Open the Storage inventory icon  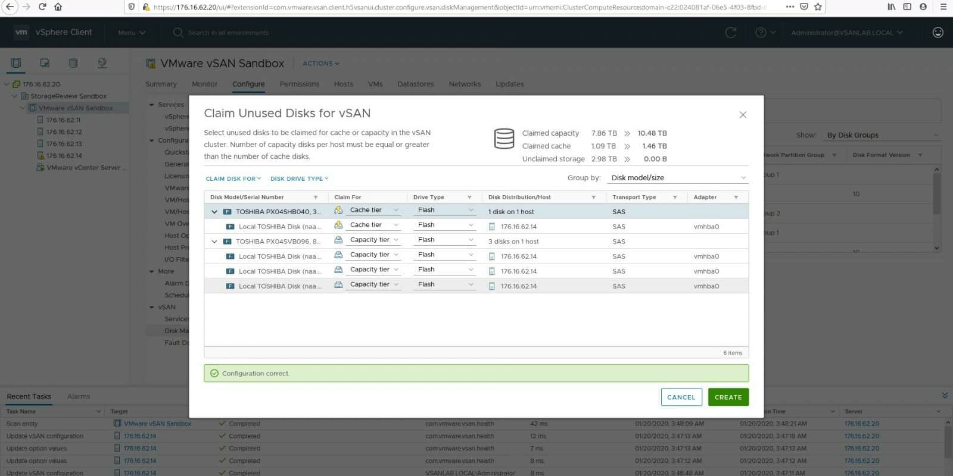tap(73, 63)
